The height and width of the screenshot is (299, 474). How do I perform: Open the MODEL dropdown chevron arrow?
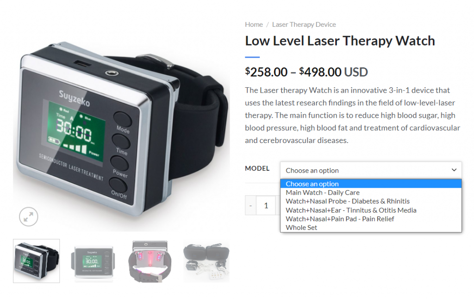pos(454,170)
